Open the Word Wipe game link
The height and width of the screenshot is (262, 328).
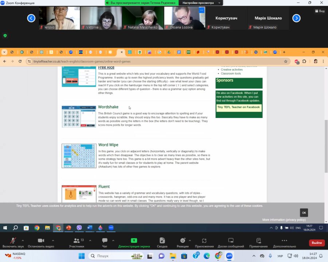(x=108, y=145)
